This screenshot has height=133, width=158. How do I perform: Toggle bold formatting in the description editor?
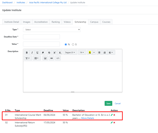[27, 53]
